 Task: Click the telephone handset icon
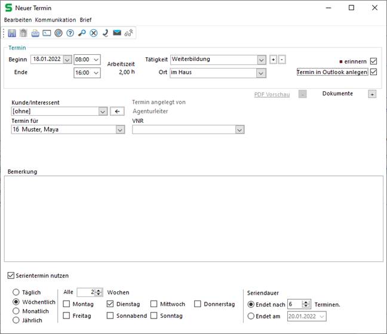105,33
